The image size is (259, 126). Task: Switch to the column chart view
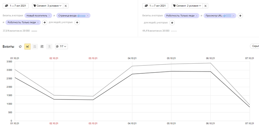pyautogui.click(x=42, y=47)
